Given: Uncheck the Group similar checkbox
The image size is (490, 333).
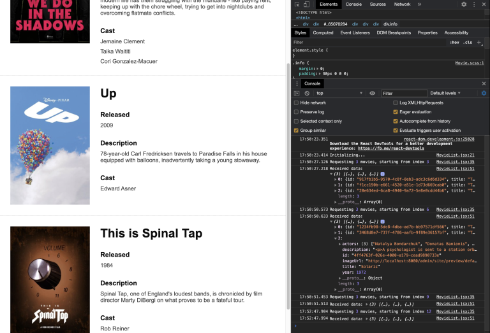Looking at the screenshot, I should click(296, 131).
